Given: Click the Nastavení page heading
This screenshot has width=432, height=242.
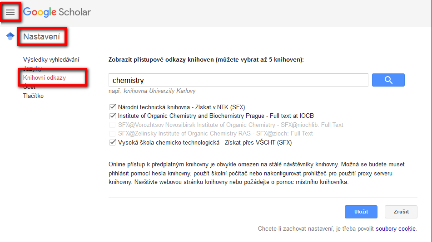Looking at the screenshot, I should [x=42, y=37].
